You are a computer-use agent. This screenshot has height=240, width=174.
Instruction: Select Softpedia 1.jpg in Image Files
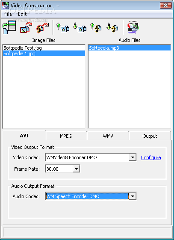pyautogui.click(x=44, y=53)
